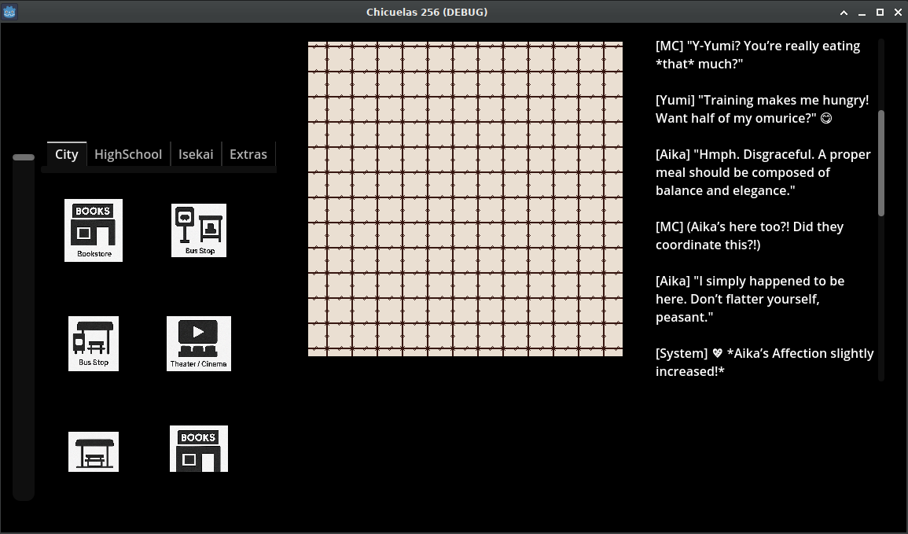Click the Godot app icon in the title bar
Screen dimensions: 908x534
coord(9,12)
